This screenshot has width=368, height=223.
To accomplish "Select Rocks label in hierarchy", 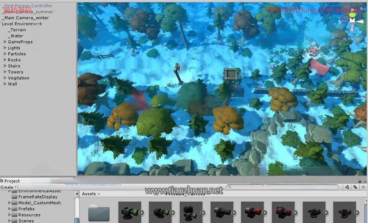I will tap(14, 60).
